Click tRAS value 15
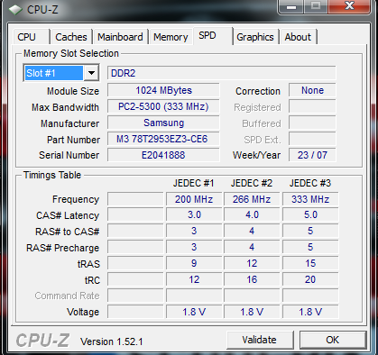Screen dimensions: 378x355 (310, 263)
